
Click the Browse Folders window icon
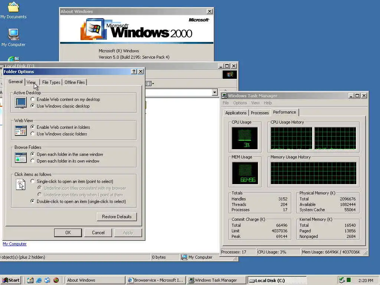point(21,158)
